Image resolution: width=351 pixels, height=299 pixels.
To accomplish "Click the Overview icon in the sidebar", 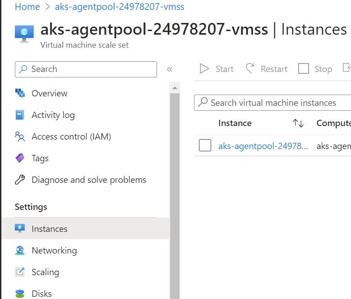I will [20, 93].
